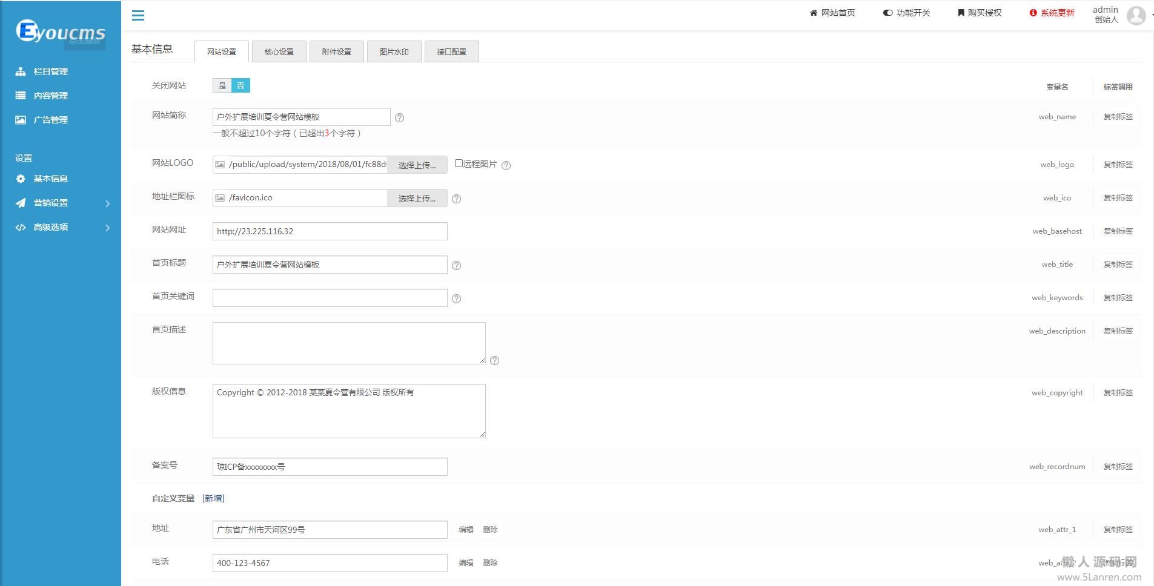The image size is (1154, 586).
Task: Click 选择上传 for 网站LOGO
Action: tap(417, 165)
